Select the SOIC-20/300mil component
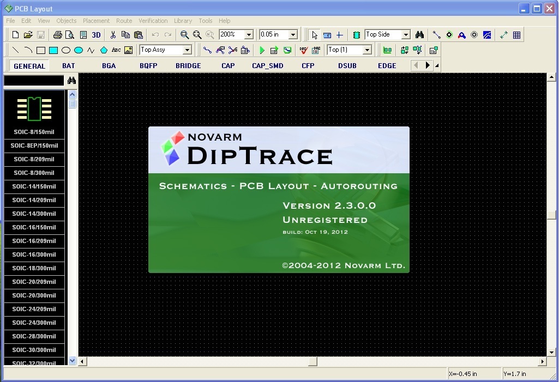The width and height of the screenshot is (559, 382). [34, 295]
